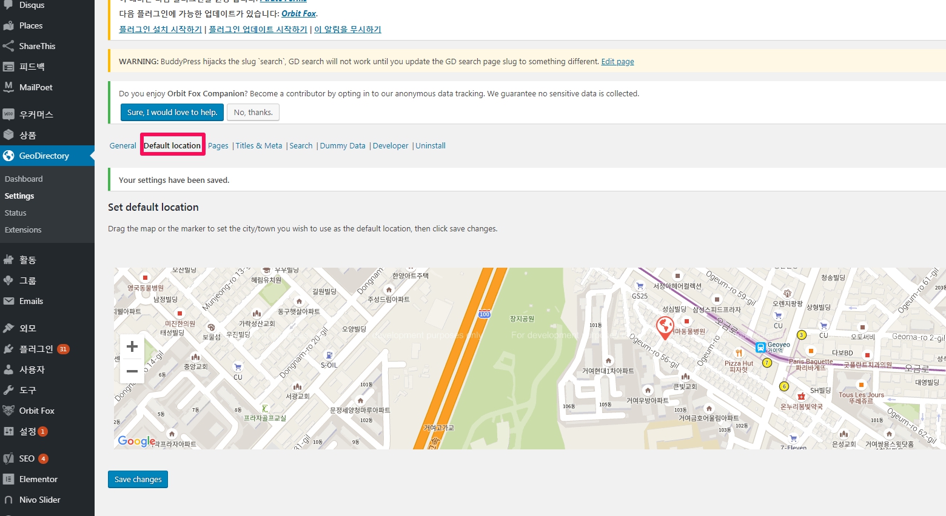The width and height of the screenshot is (946, 516).
Task: Open the General settings tab
Action: [123, 145]
